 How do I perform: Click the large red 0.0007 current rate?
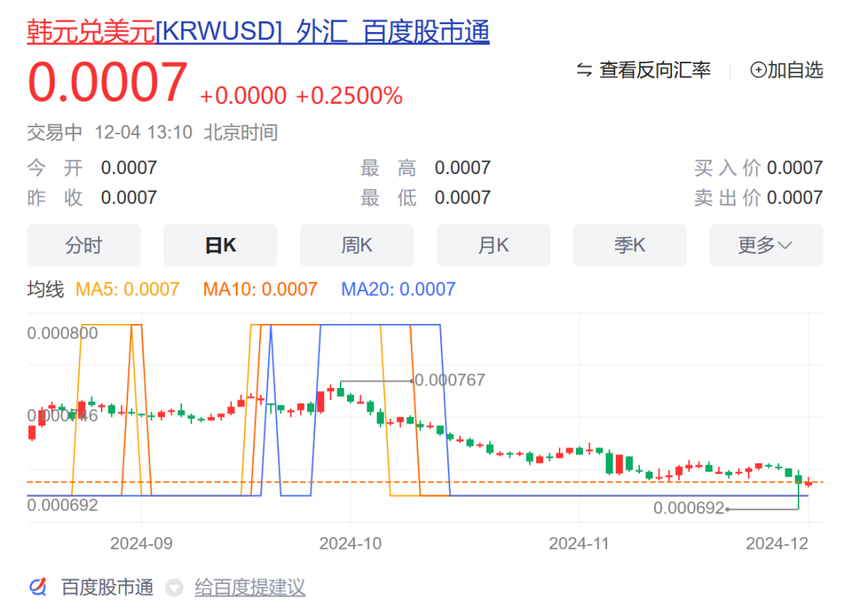pyautogui.click(x=108, y=82)
